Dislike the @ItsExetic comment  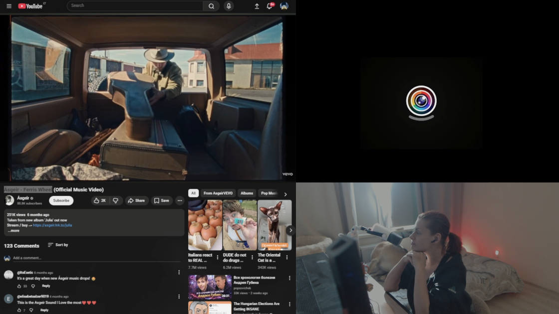[33, 286]
